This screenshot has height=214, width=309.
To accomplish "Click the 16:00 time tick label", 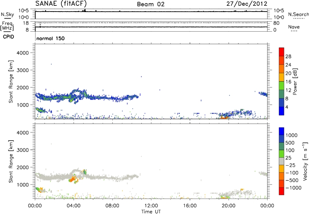I will point(190,206).
